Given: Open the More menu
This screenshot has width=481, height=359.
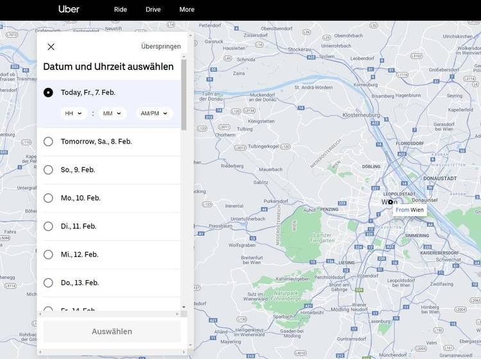Looking at the screenshot, I should tap(187, 10).
